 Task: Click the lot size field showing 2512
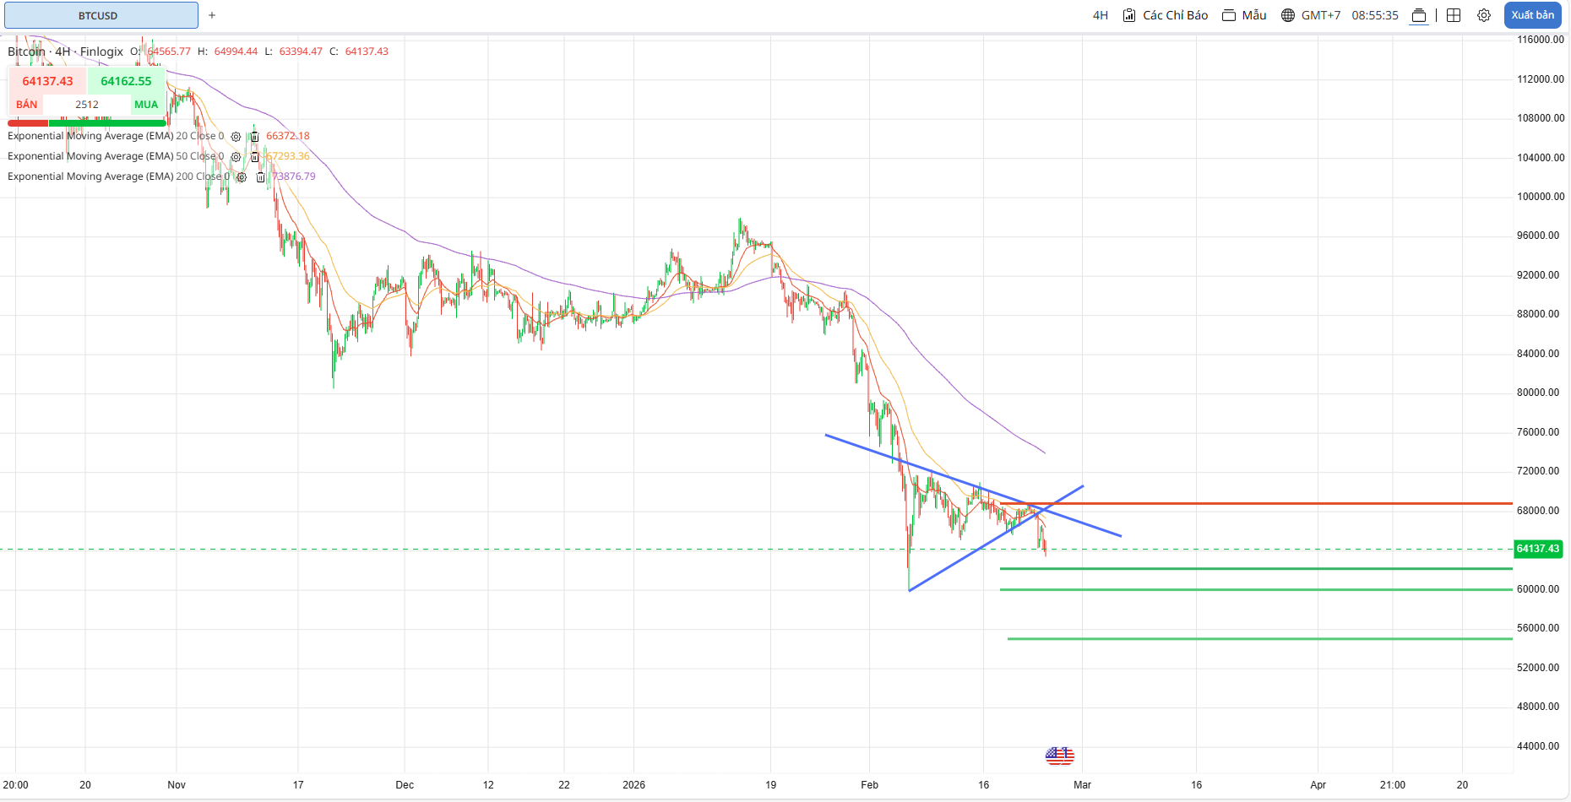[x=87, y=105]
